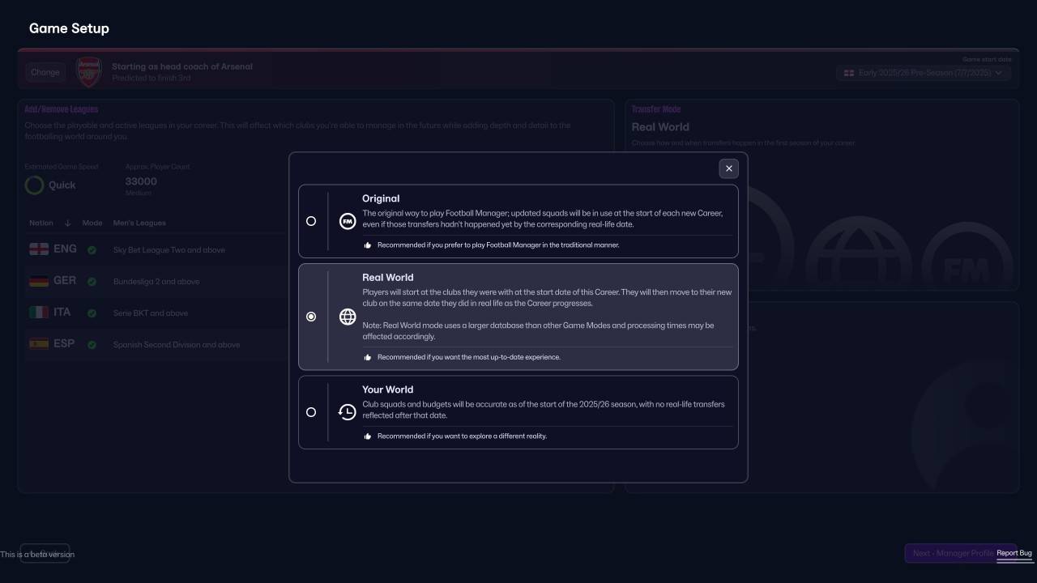
Task: Click the England flag icon
Action: click(x=39, y=249)
